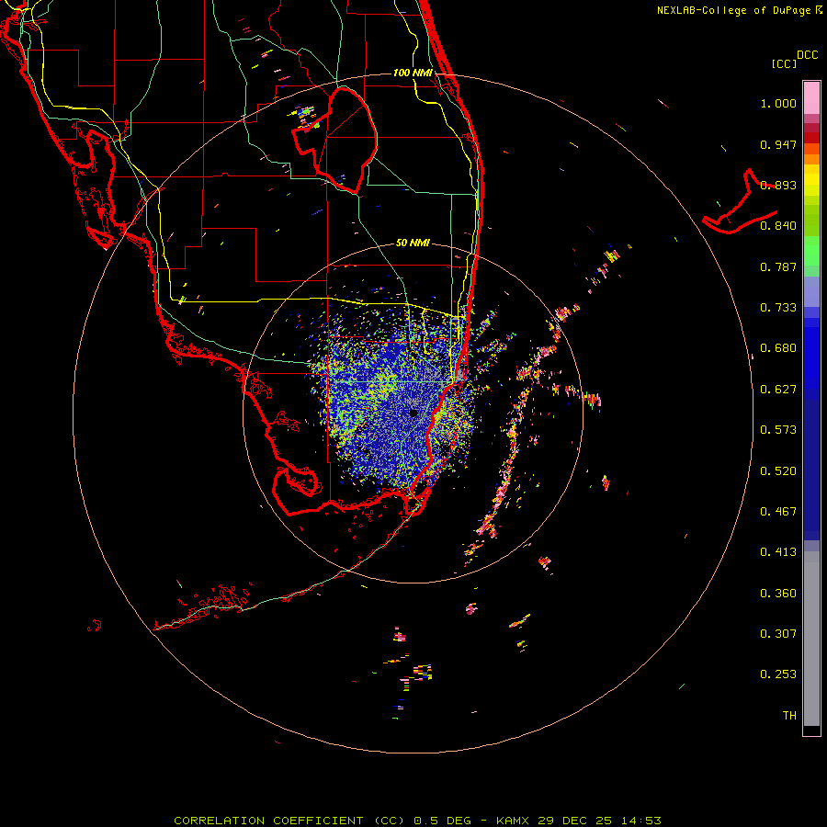Click the 0.787 scale value
Image resolution: width=827 pixels, height=827 pixels.
coord(778,266)
